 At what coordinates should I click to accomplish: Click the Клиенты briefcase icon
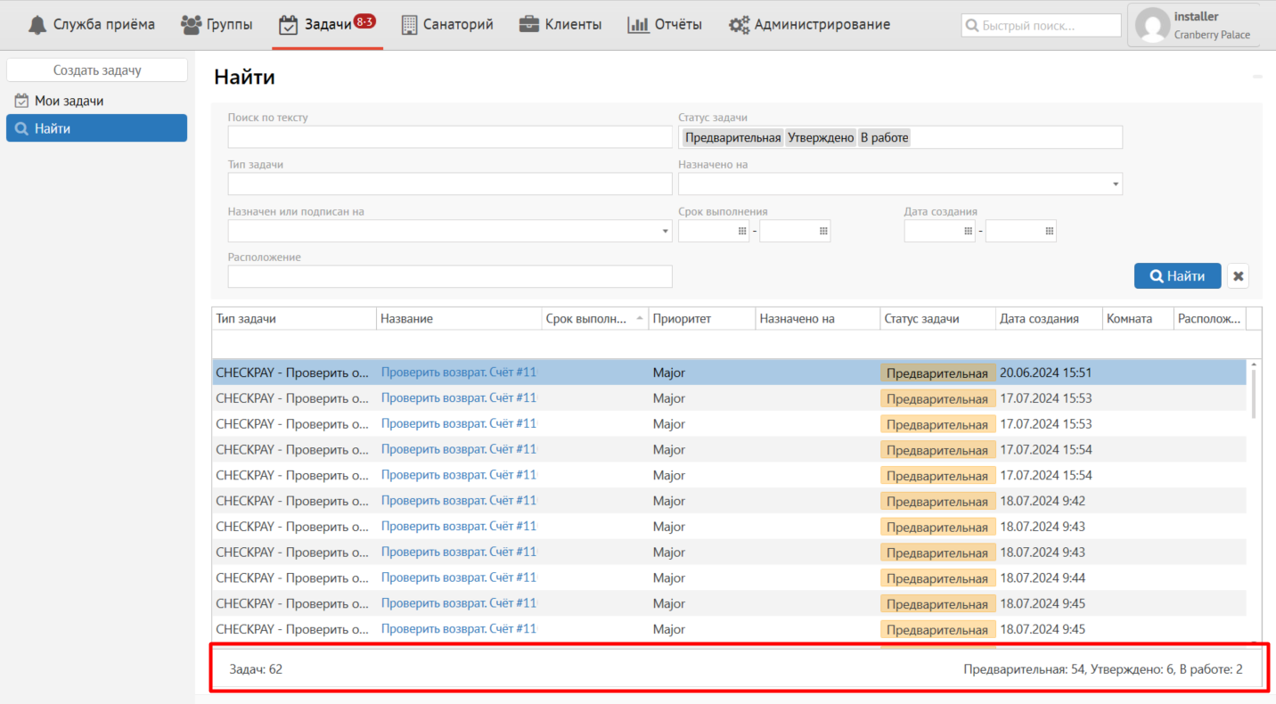pyautogui.click(x=529, y=25)
